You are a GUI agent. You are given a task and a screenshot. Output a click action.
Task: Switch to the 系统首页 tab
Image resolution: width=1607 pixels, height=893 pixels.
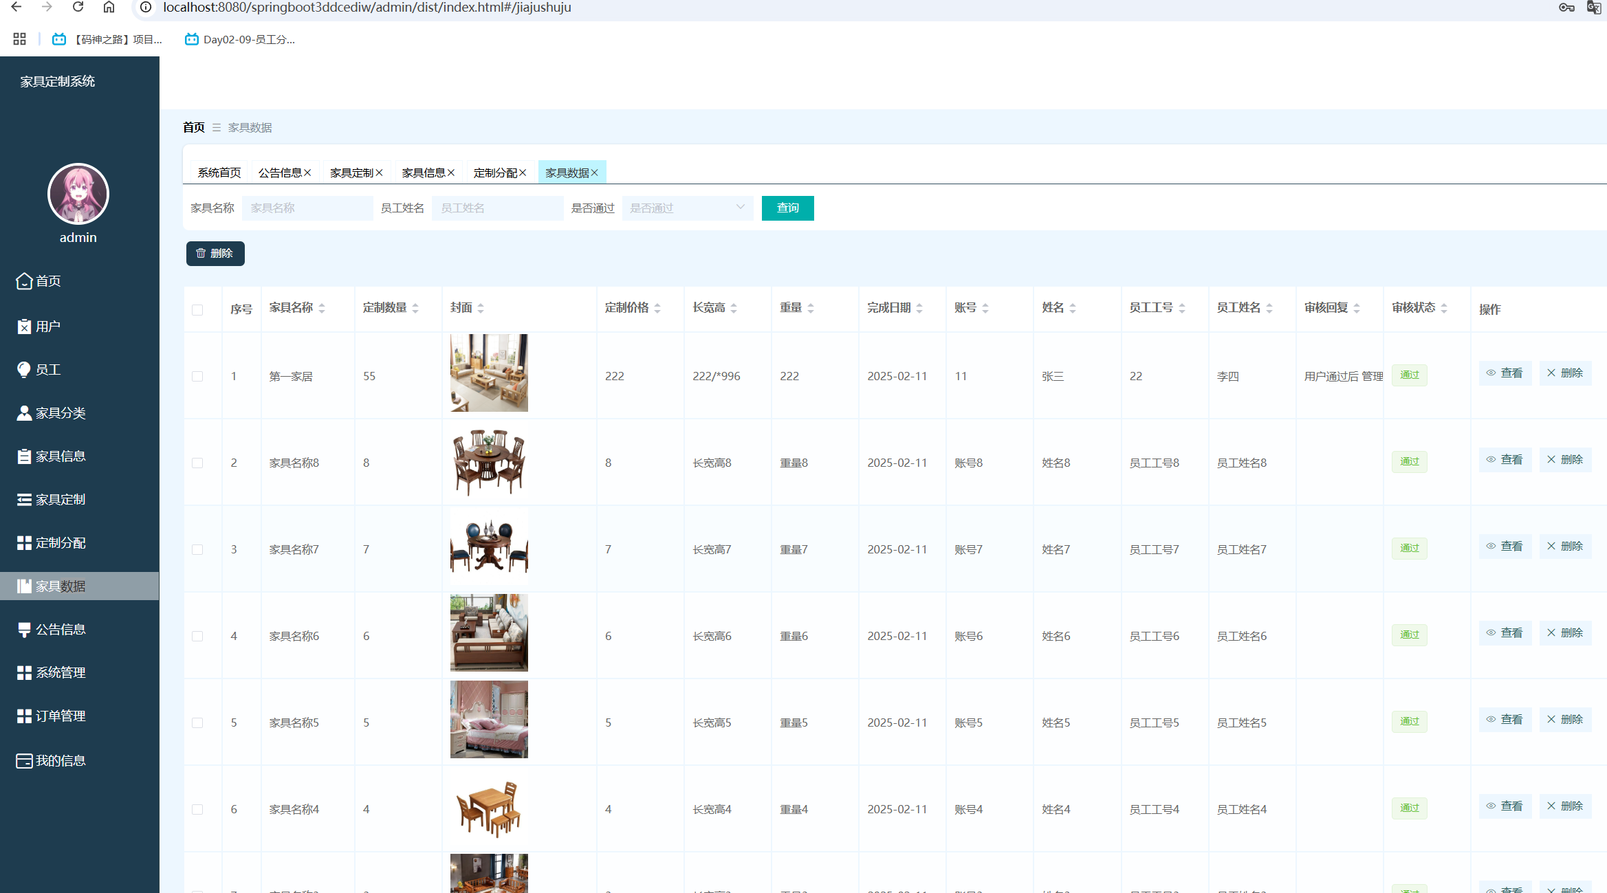click(219, 173)
